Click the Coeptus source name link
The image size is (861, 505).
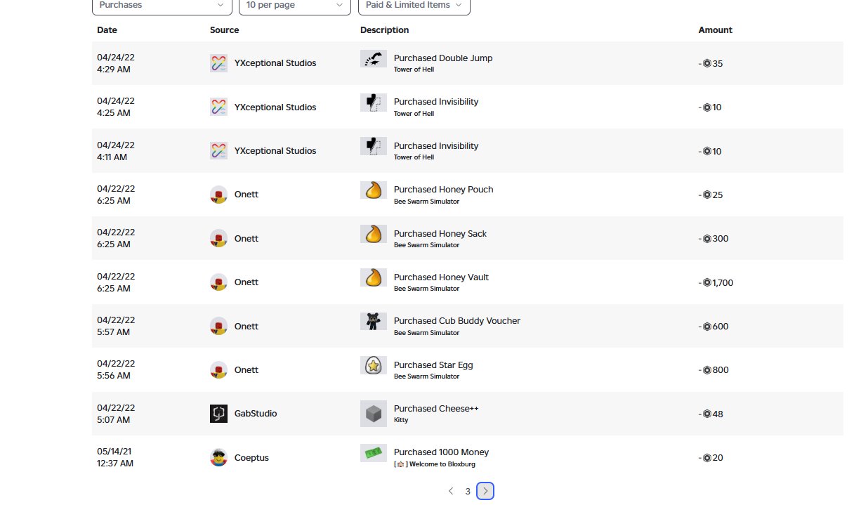(x=251, y=457)
